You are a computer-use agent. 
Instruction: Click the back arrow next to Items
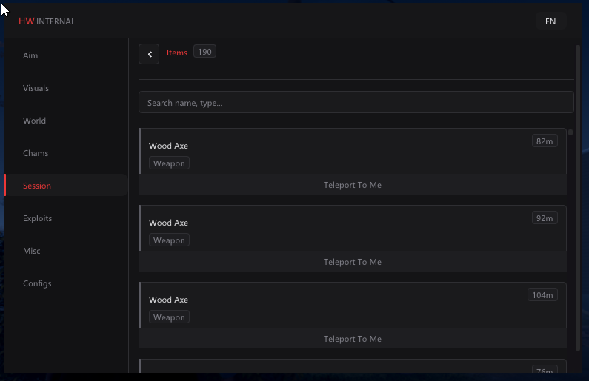click(149, 54)
